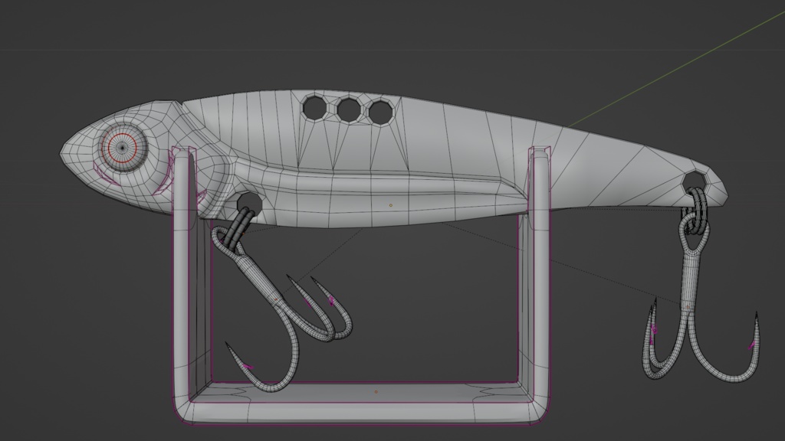Select the U-shaped display stand base

(362, 404)
